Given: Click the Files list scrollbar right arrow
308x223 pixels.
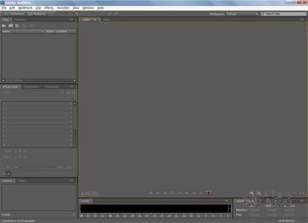Looking at the screenshot, I should 75,81.
